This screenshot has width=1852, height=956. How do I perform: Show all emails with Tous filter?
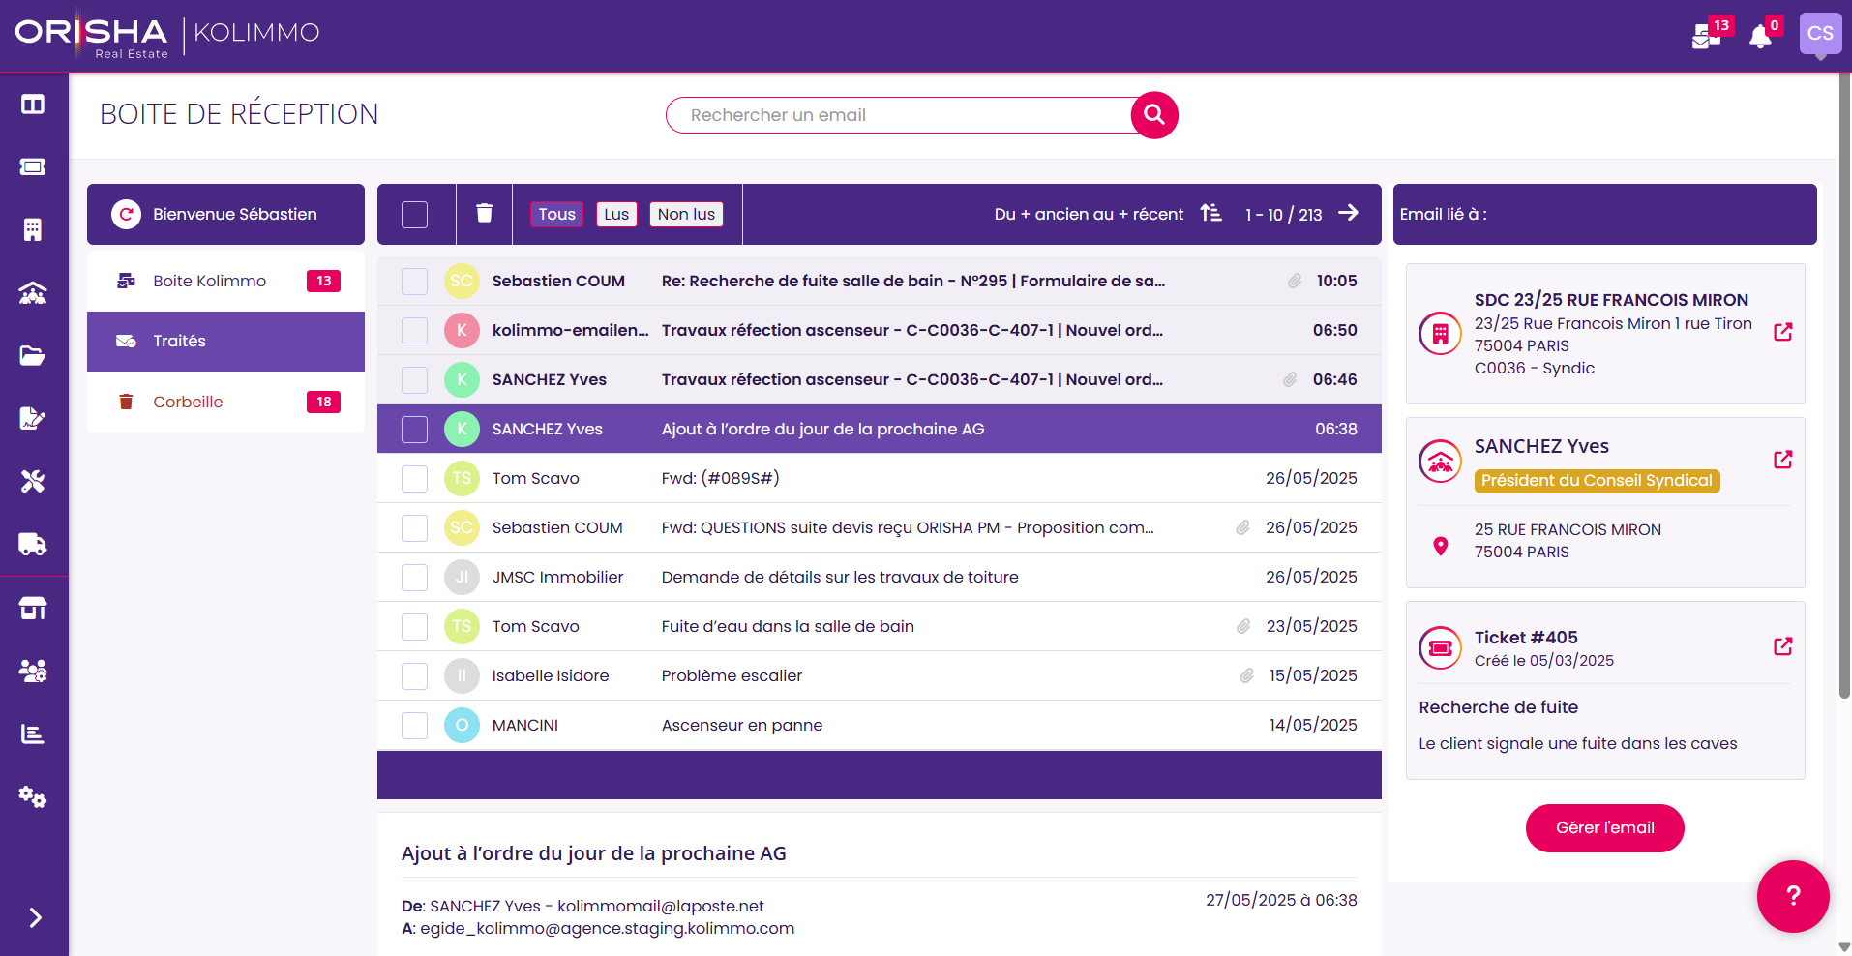[556, 214]
